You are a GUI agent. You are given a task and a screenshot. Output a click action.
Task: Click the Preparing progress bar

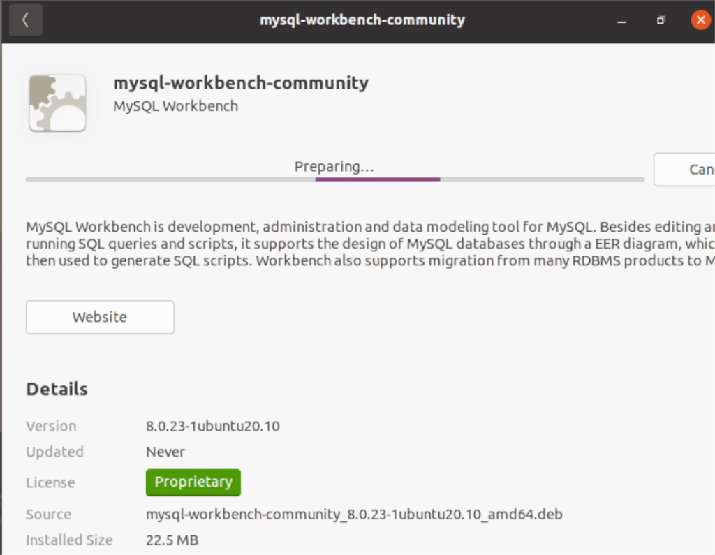(334, 179)
